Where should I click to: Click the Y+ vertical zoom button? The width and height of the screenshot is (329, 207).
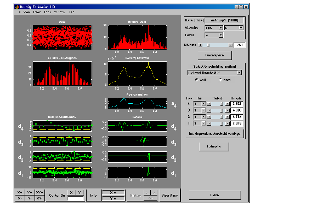click(30, 192)
